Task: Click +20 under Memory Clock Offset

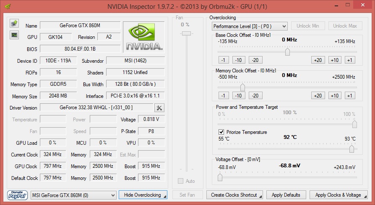Action: 318,95
